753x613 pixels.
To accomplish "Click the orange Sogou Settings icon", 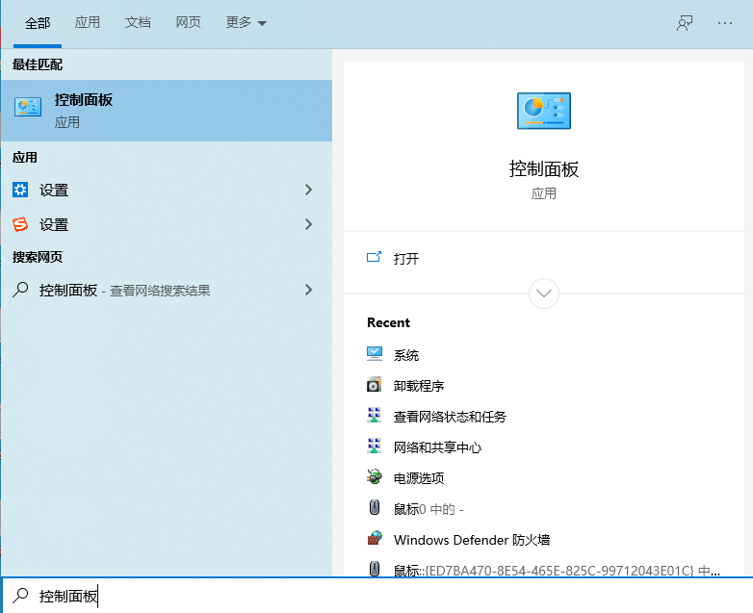I will coord(20,224).
